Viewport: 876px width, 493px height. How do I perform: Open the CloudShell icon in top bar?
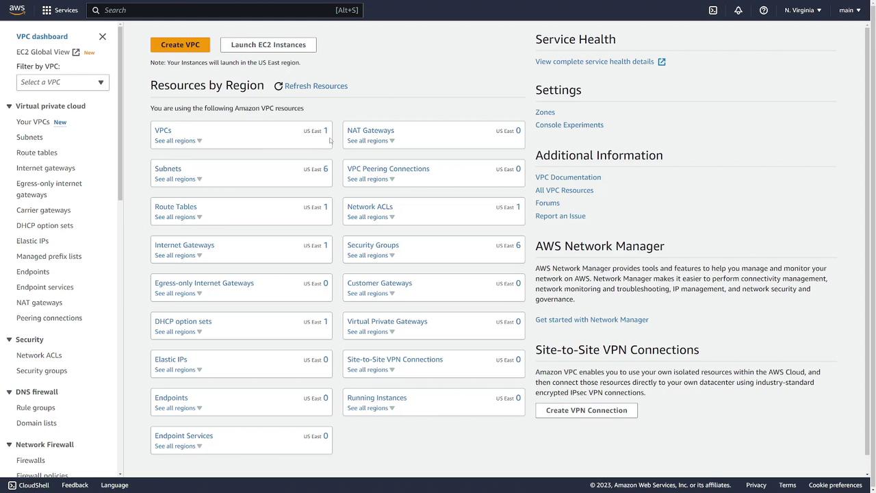pyautogui.click(x=713, y=10)
